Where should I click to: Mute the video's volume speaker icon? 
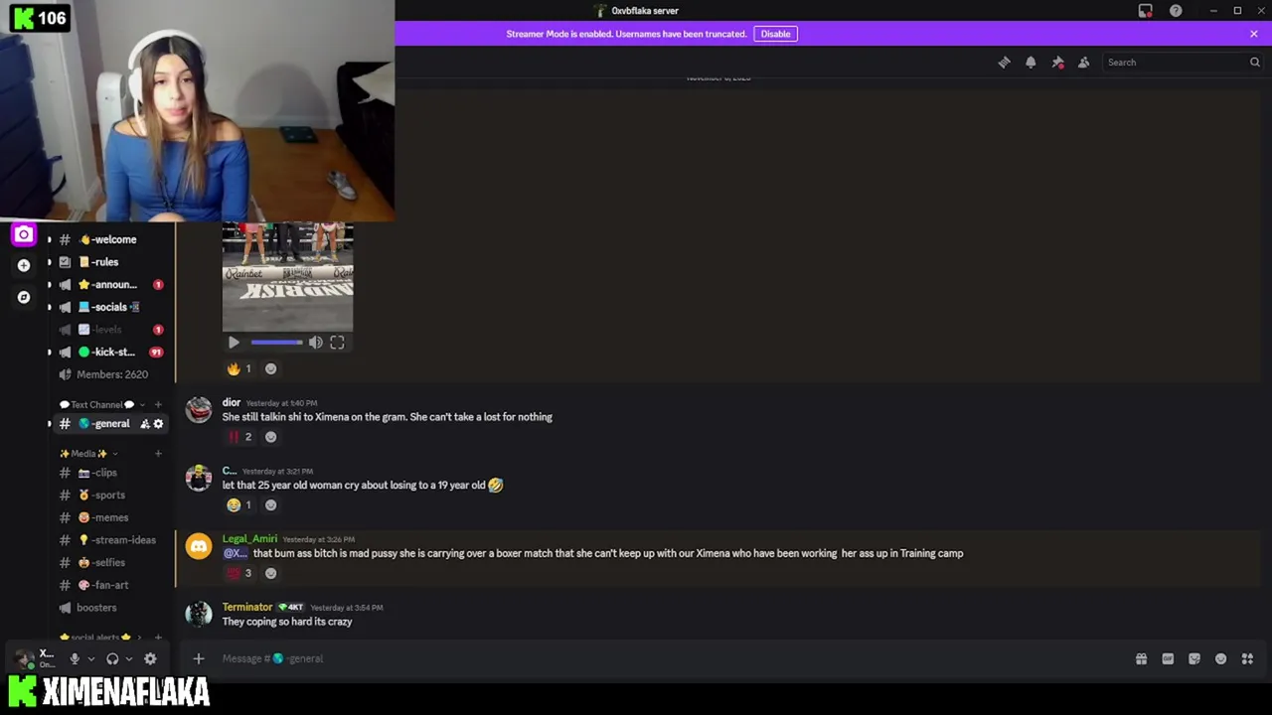[315, 343]
